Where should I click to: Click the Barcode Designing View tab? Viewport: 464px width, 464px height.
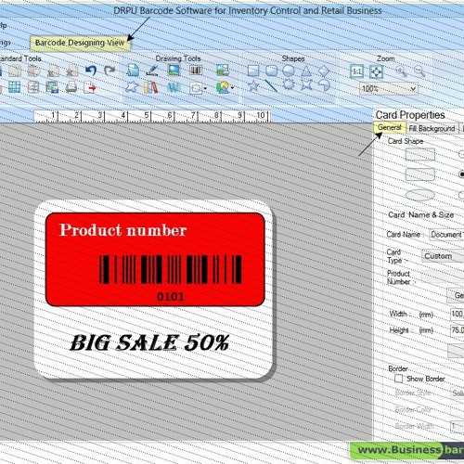point(80,43)
